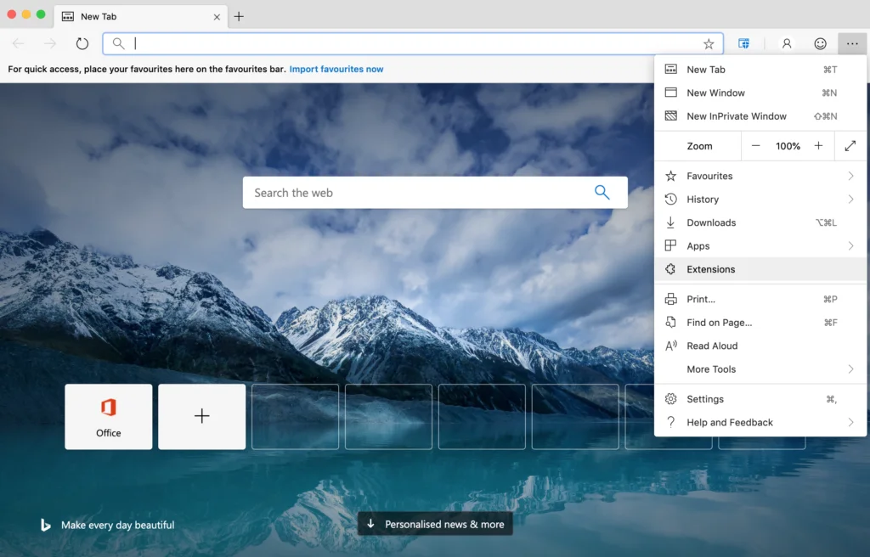Click the back navigation arrow
870x557 pixels.
pyautogui.click(x=19, y=43)
